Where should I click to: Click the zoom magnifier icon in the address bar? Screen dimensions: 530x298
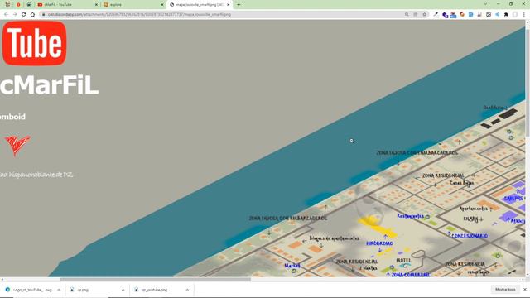[407, 15]
